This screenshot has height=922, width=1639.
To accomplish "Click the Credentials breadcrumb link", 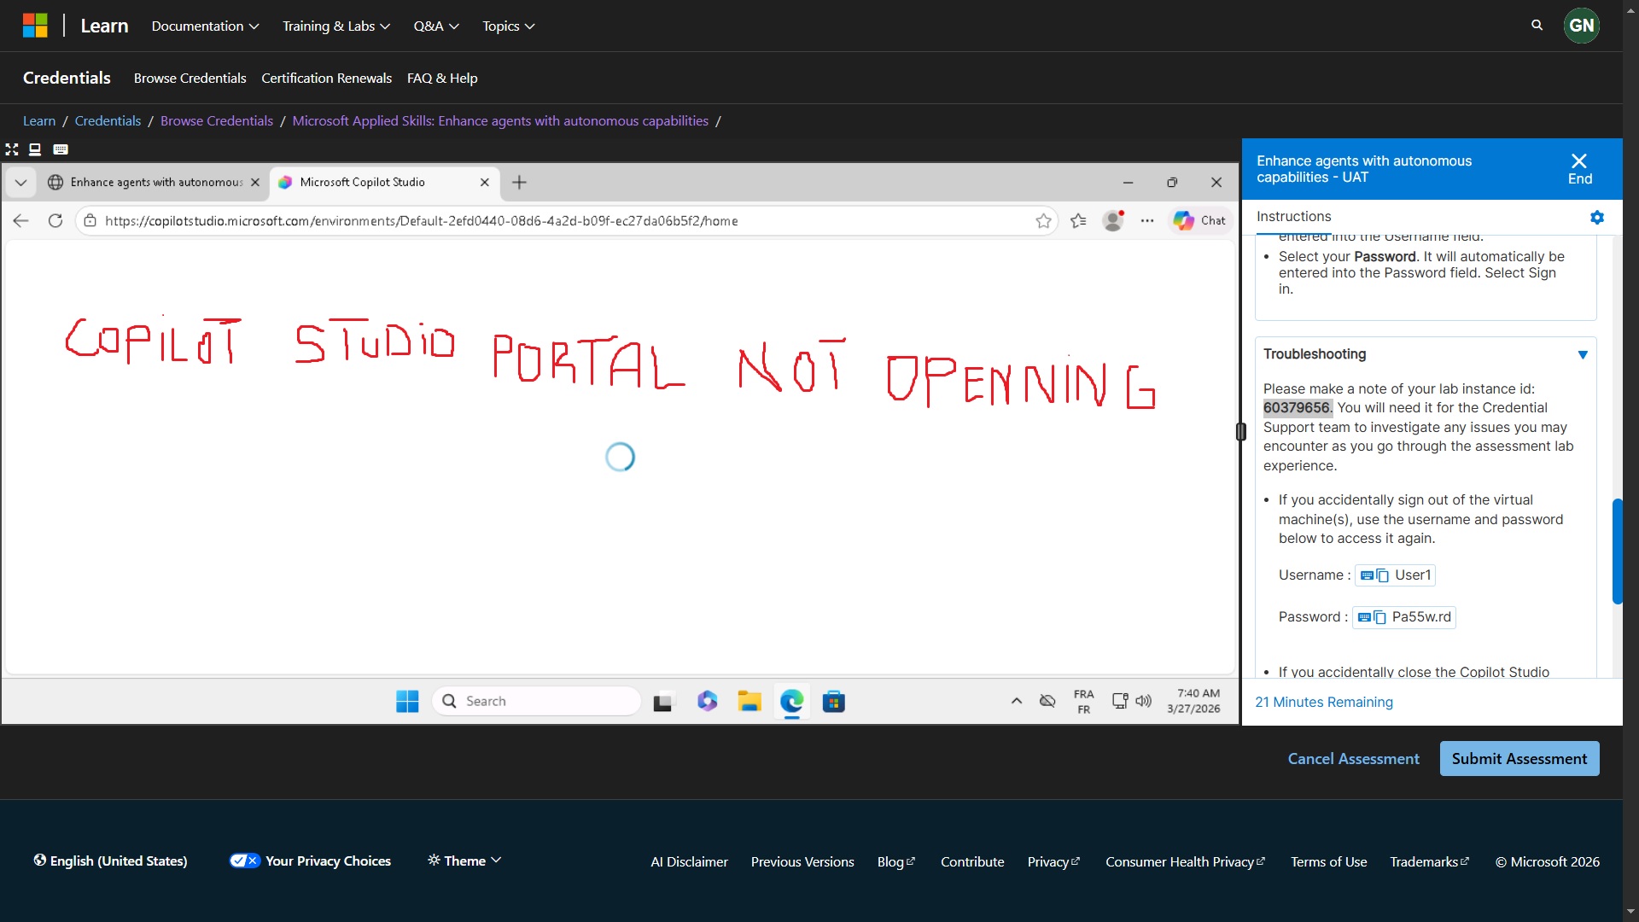I will click(108, 121).
